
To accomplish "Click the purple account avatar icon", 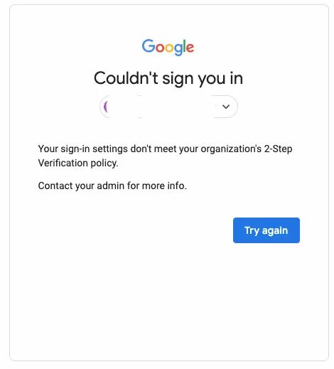I will click(106, 107).
